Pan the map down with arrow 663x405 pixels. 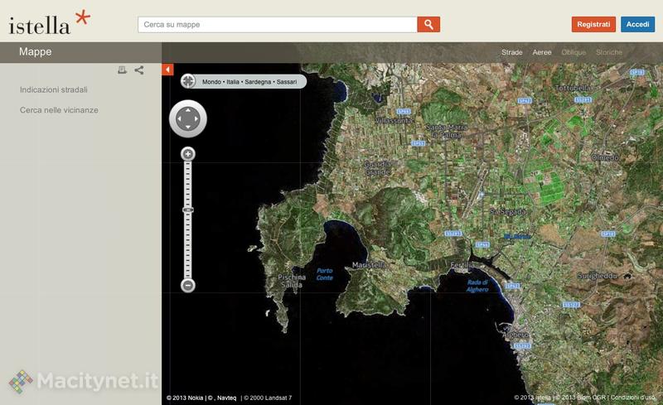click(188, 127)
